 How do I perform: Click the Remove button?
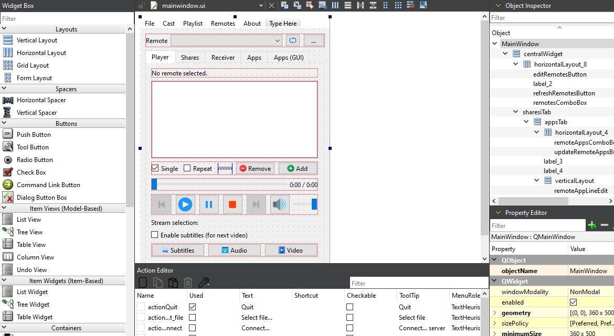pos(255,168)
